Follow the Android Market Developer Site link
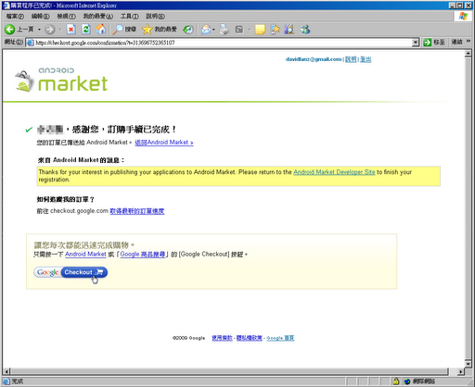Screen dimensions: 475x387 (334, 172)
